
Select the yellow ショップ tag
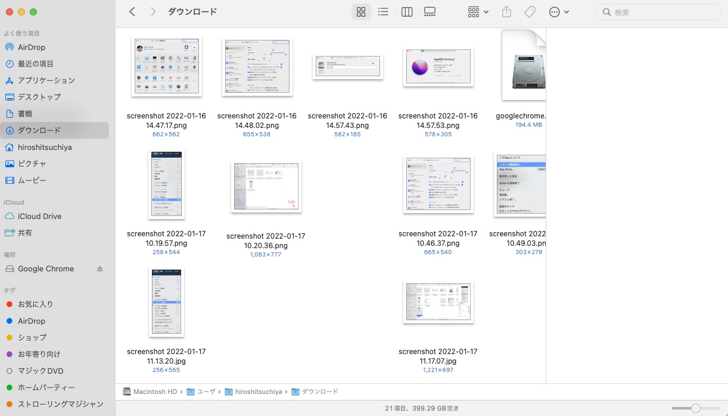(32, 337)
